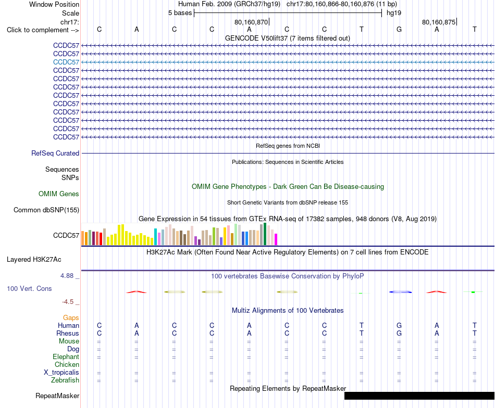Click the 'chr17:80,160,866-80,160,876 (11 bp)' position text
This screenshot has height=408, width=495.
342,4
